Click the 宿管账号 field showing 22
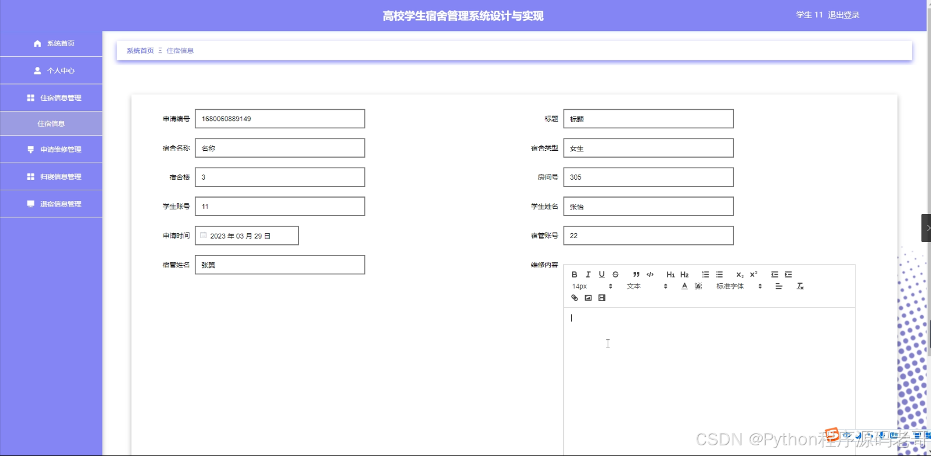 tap(648, 236)
